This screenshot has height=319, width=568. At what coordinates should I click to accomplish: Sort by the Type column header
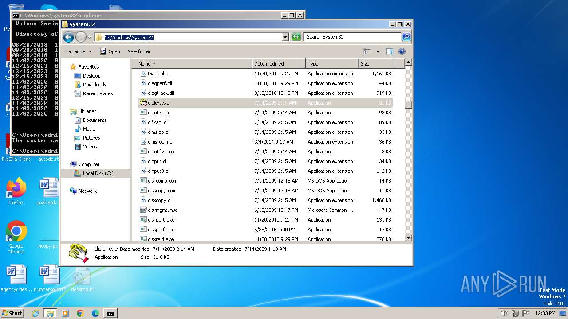(332, 64)
